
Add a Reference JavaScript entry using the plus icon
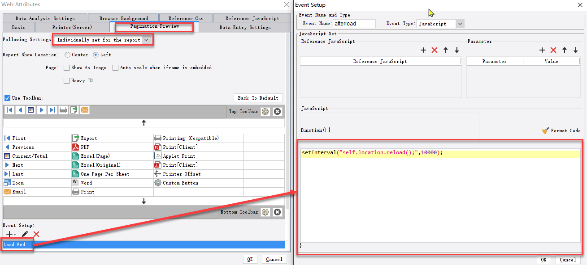click(423, 50)
